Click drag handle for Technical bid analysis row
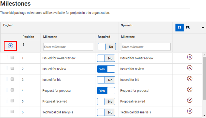Image resolution: width=206 pixels, height=118 pixels. tap(7, 111)
